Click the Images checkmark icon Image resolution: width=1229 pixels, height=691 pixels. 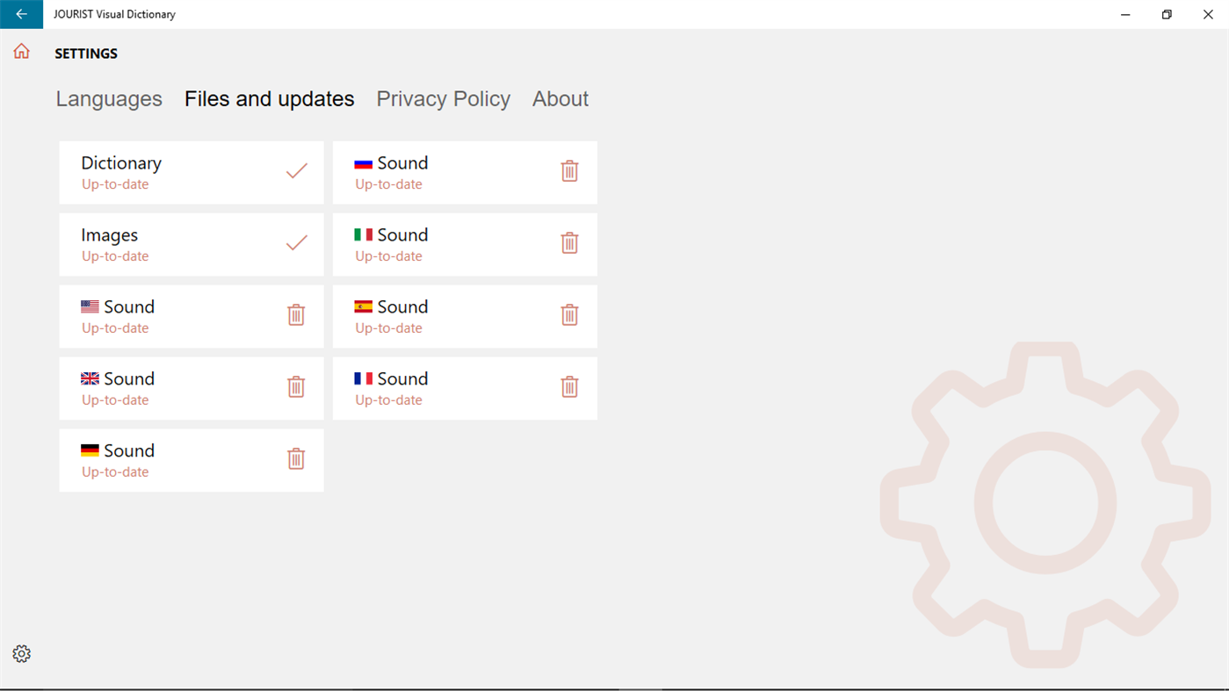(x=297, y=243)
